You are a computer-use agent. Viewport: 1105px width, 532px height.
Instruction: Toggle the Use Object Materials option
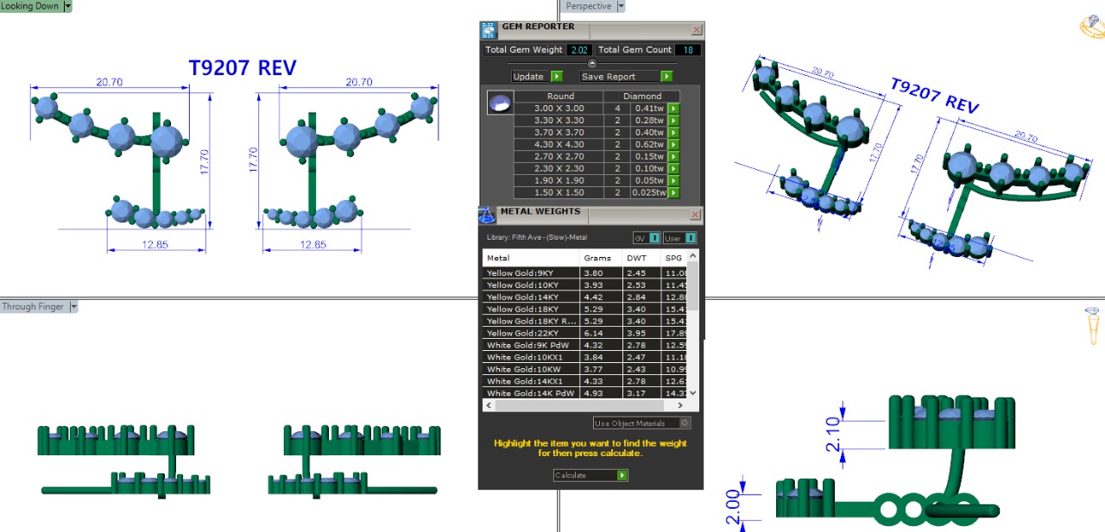point(685,423)
